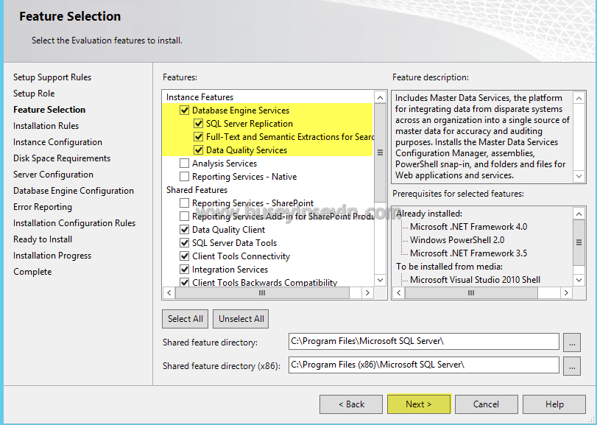The image size is (597, 425).
Task: Select the Installation Rules step
Action: coord(46,126)
